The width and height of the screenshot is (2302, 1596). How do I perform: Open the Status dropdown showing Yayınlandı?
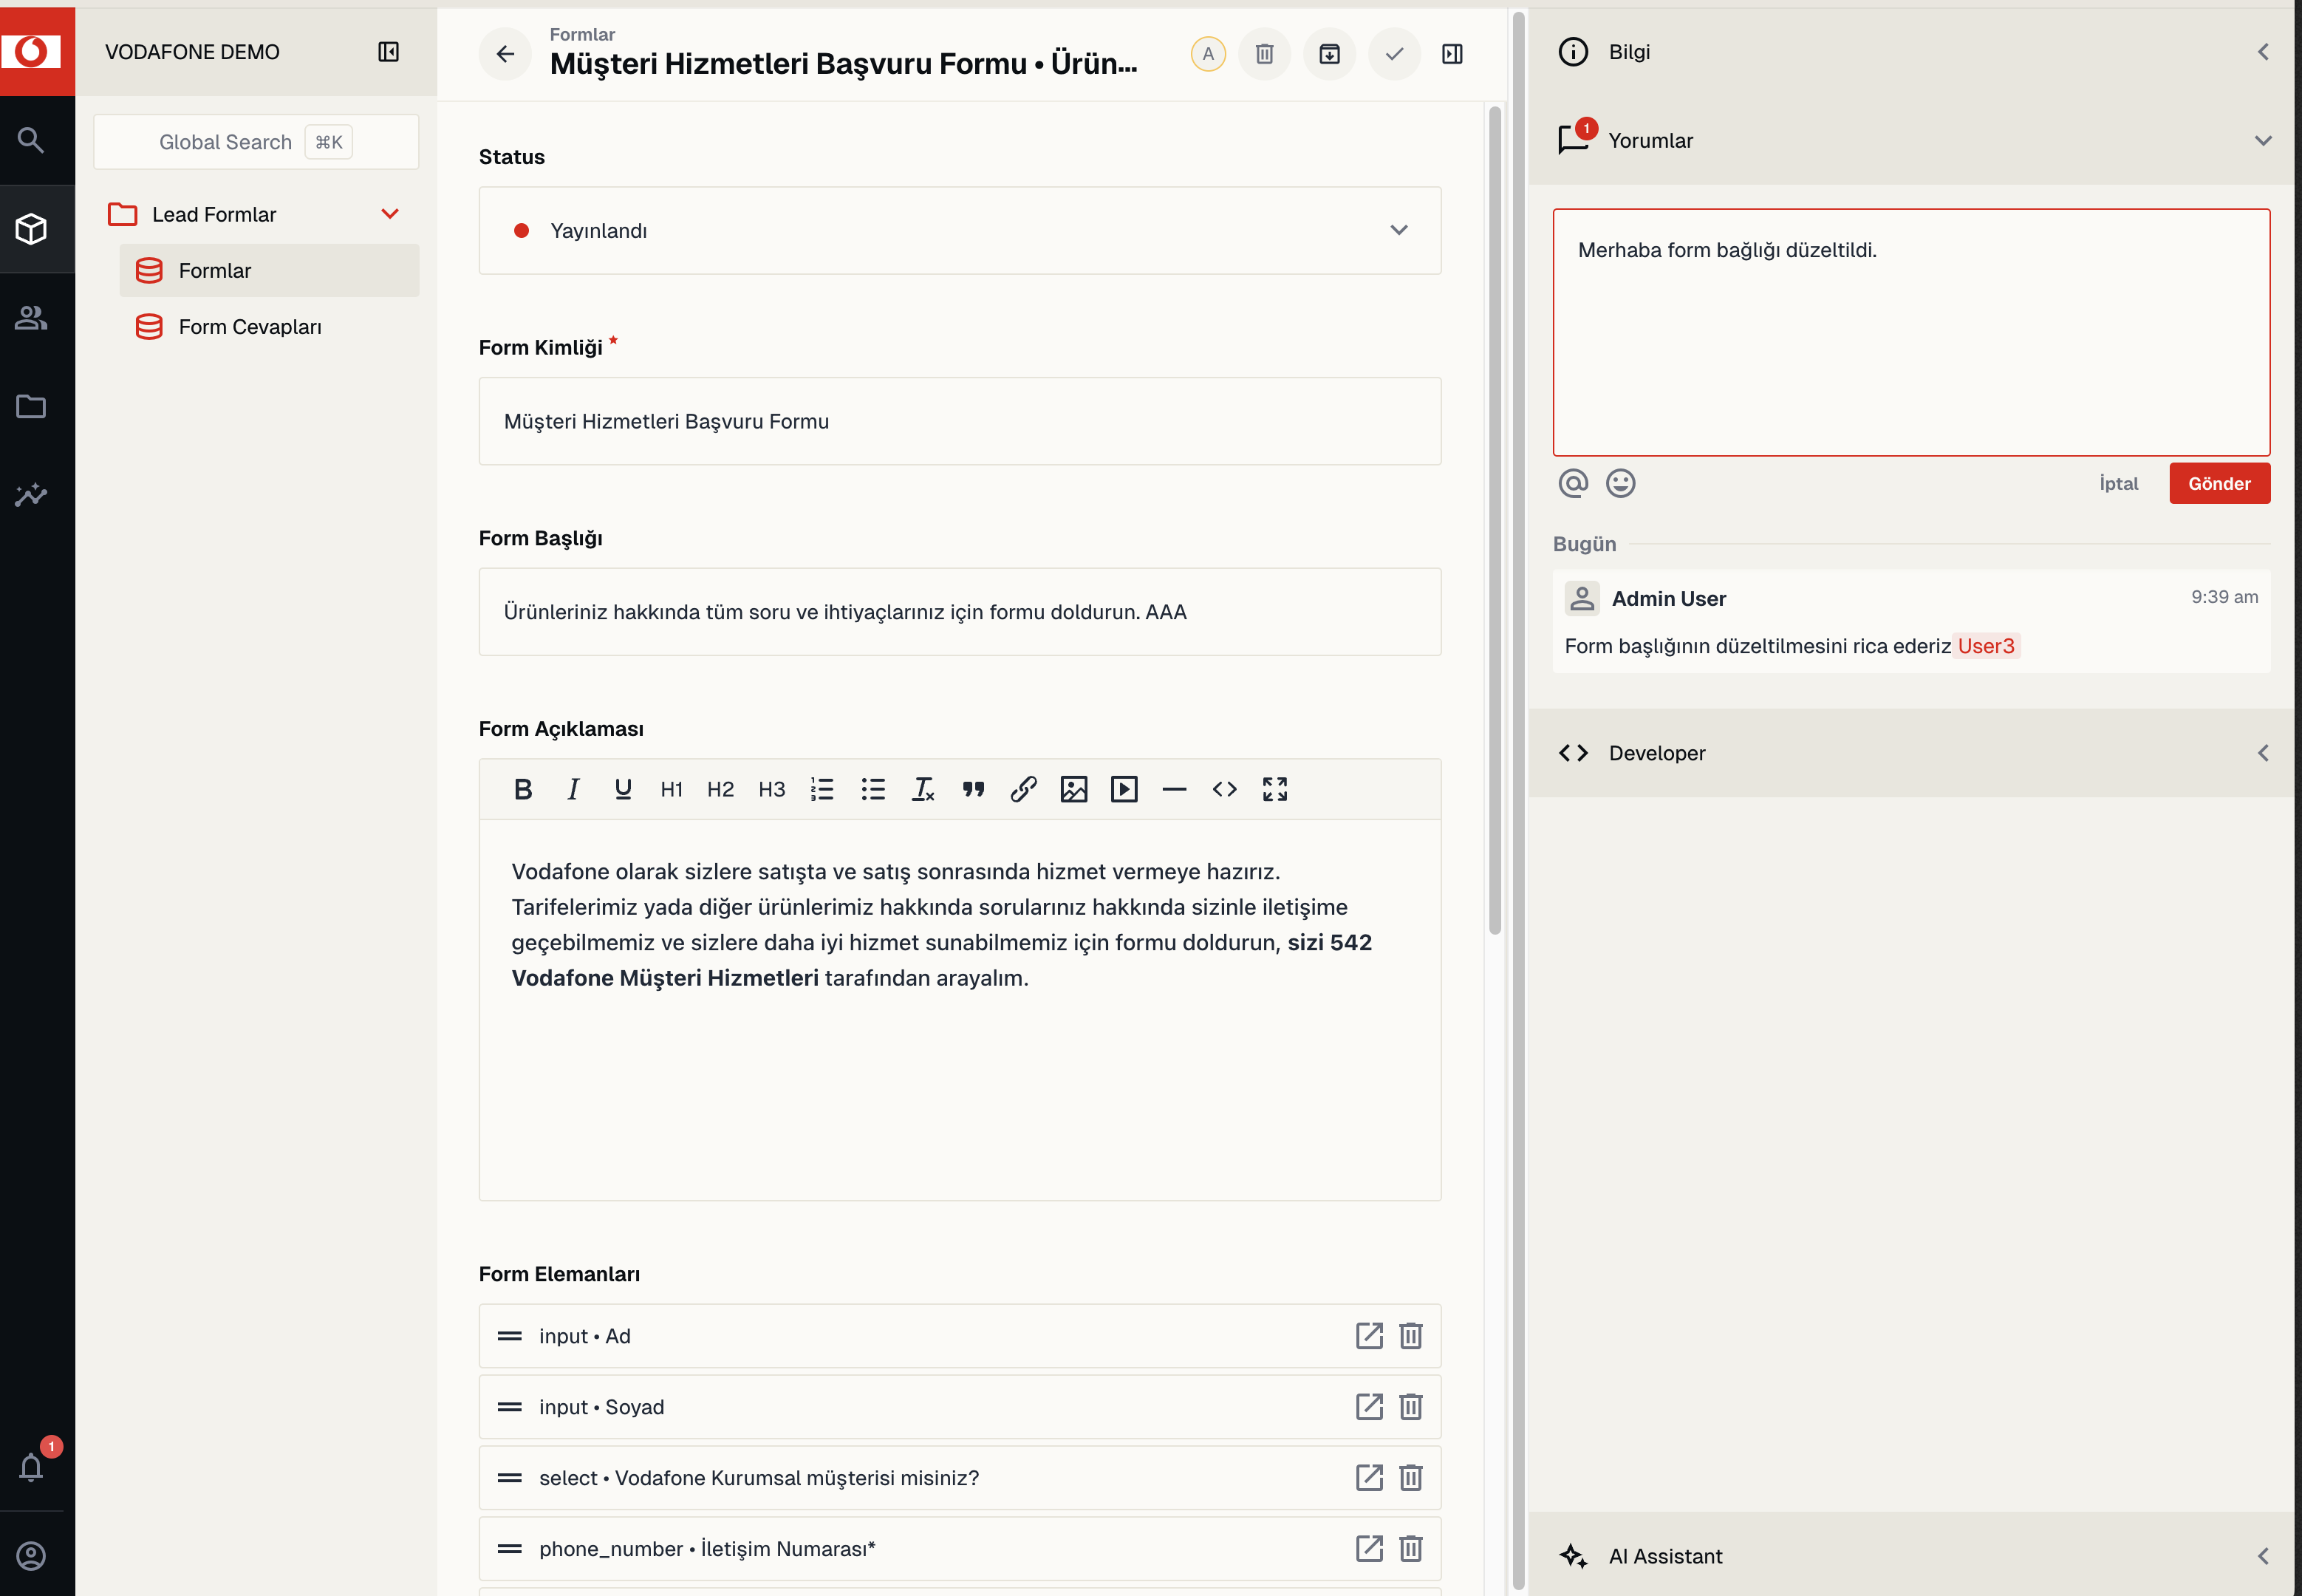click(960, 231)
